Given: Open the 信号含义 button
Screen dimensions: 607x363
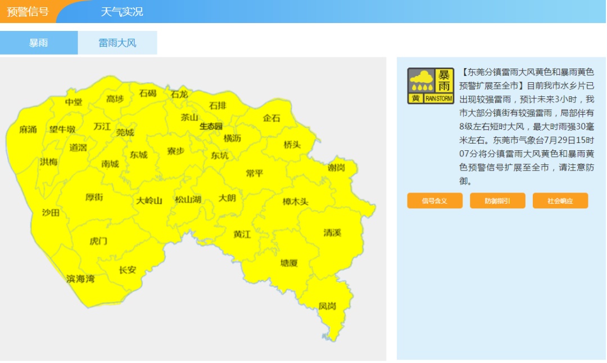Looking at the screenshot, I should coord(435,200).
